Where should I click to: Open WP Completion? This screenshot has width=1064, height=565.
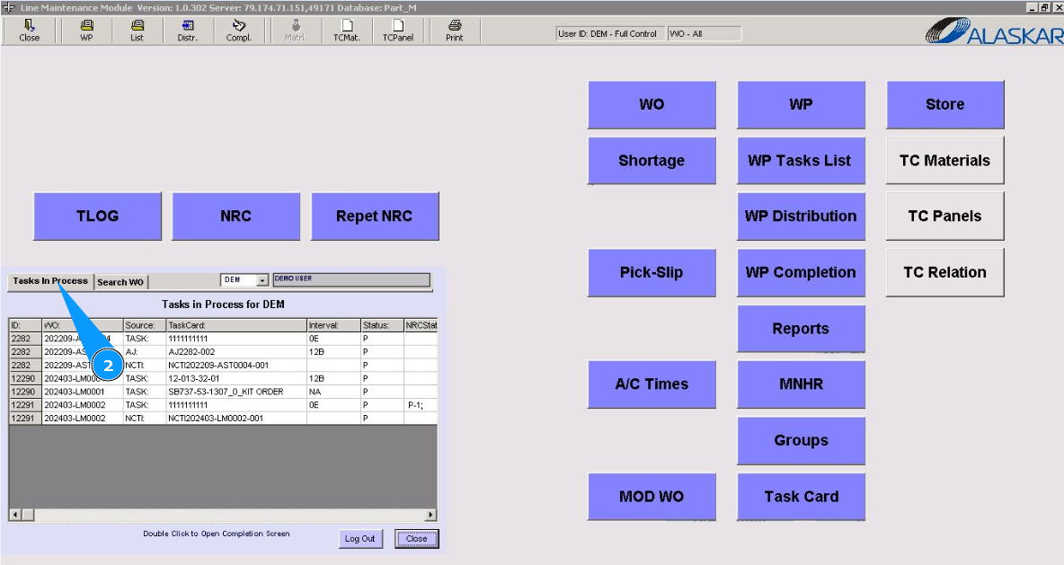tap(801, 273)
